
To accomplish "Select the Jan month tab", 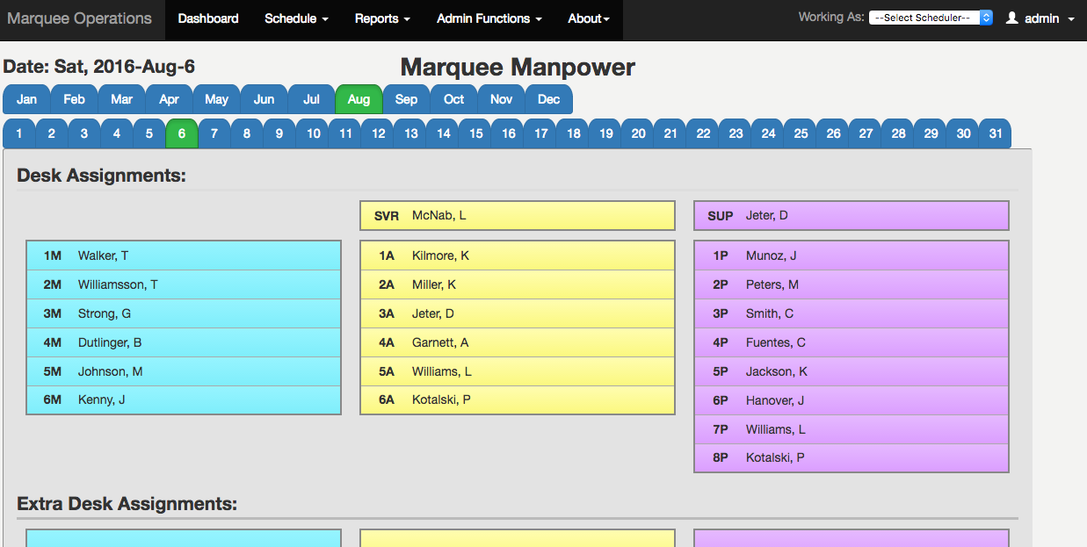I will coord(26,99).
